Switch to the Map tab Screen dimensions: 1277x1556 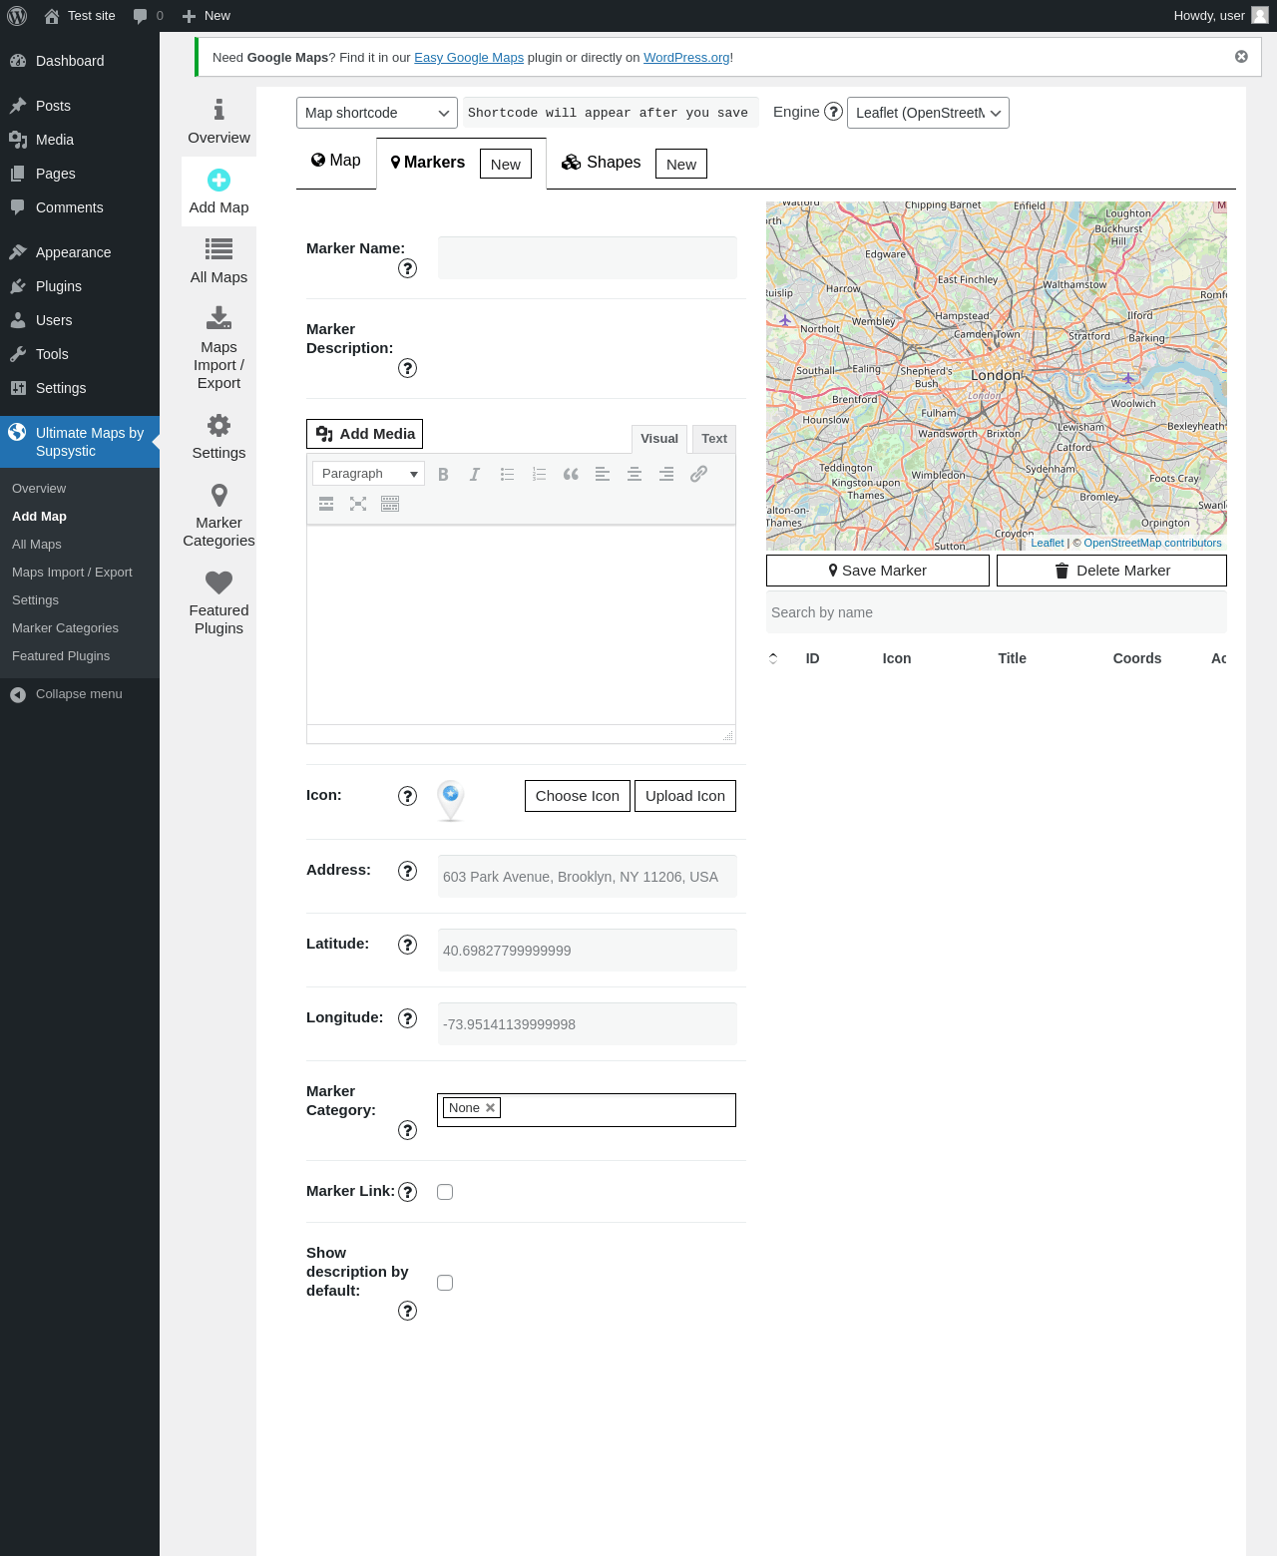click(336, 161)
